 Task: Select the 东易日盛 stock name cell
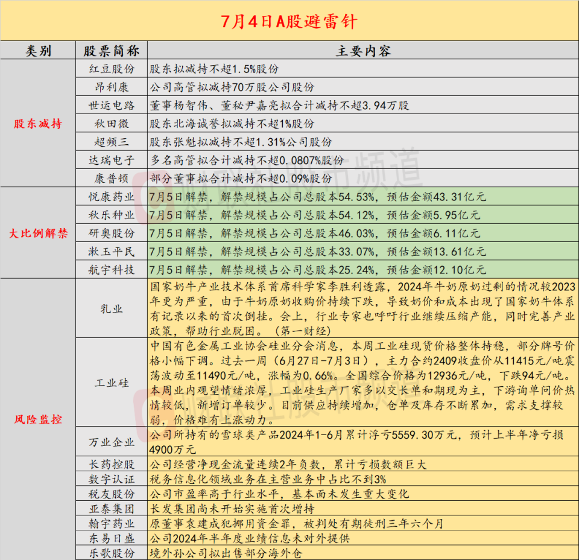coord(112,538)
